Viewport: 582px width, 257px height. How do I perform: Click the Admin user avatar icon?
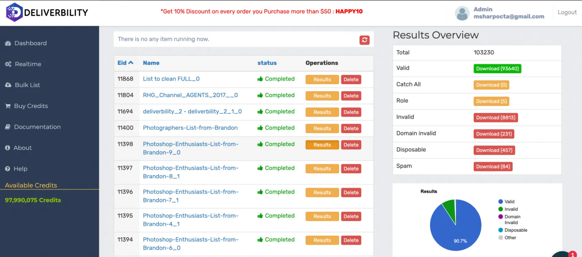click(x=462, y=13)
